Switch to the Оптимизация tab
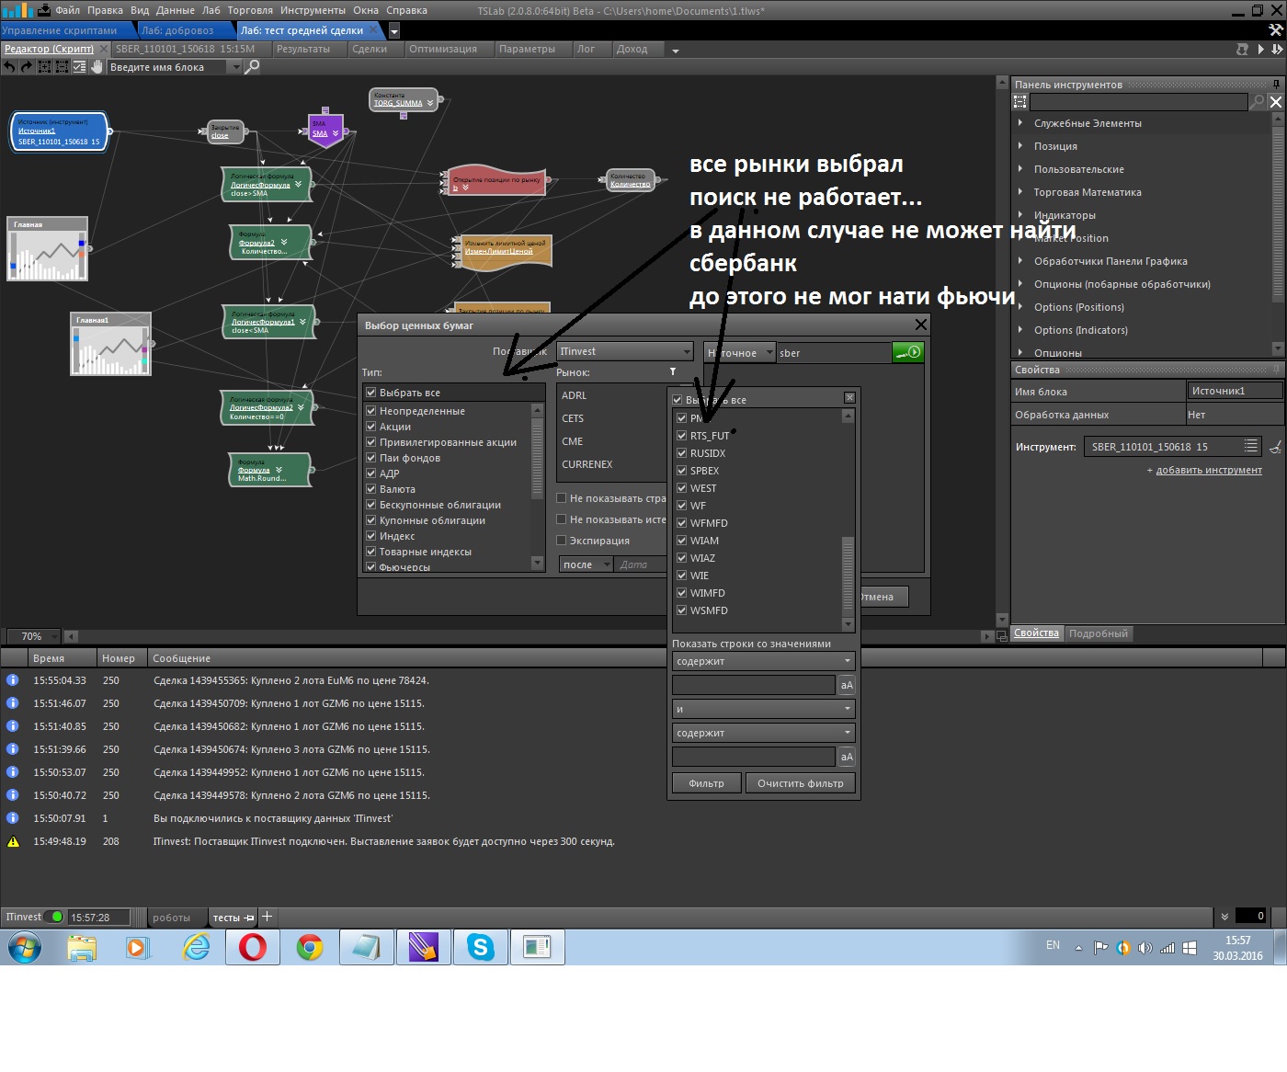 point(443,50)
